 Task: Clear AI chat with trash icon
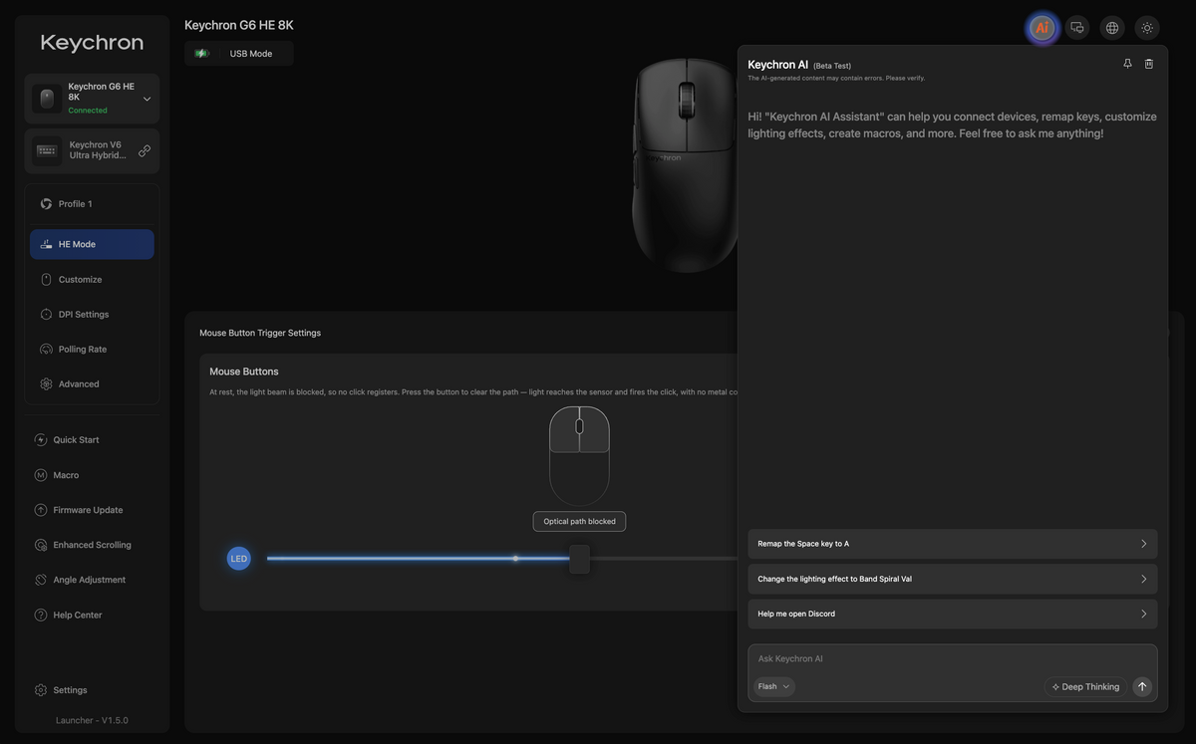point(1149,64)
